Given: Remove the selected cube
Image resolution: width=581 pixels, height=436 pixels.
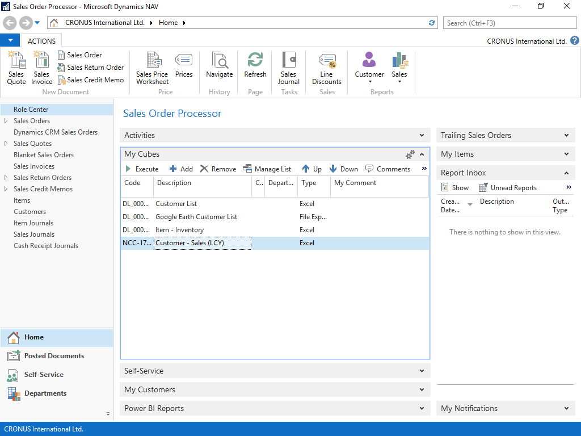Looking at the screenshot, I should [x=218, y=169].
